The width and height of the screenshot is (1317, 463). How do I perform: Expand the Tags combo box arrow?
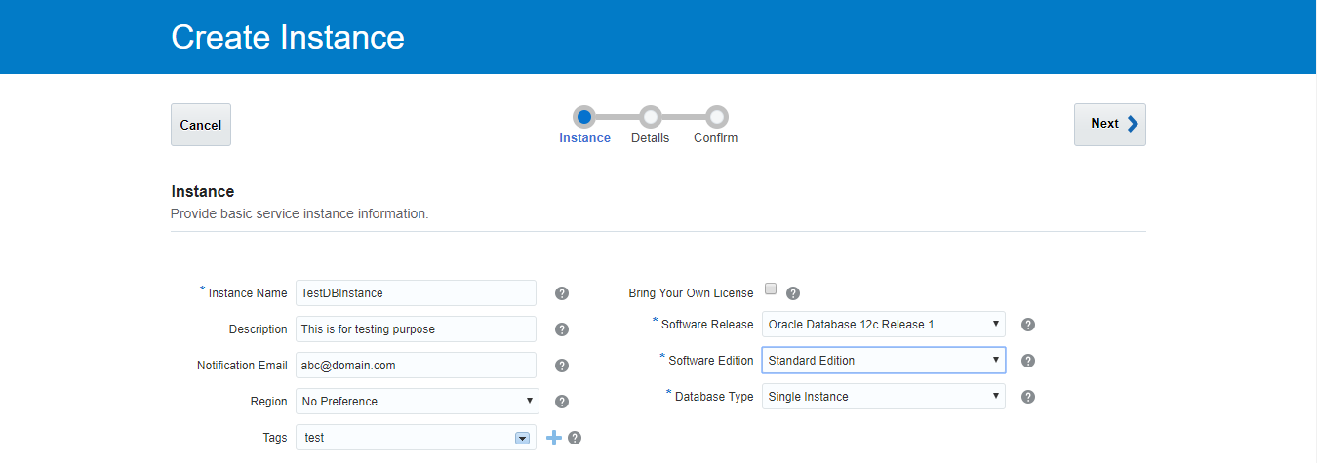[522, 439]
